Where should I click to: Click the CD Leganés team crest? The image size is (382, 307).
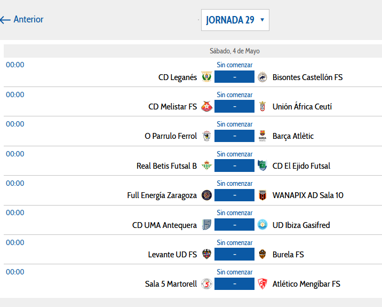tap(207, 77)
